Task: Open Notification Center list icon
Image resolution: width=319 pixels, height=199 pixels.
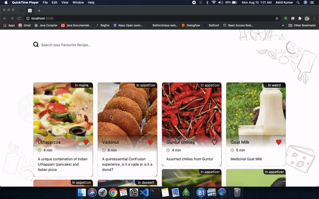Action: (312, 3)
